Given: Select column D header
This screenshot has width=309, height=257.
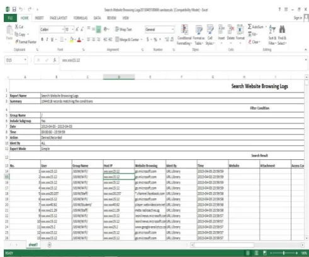Looking at the screenshot, I should (119, 77).
